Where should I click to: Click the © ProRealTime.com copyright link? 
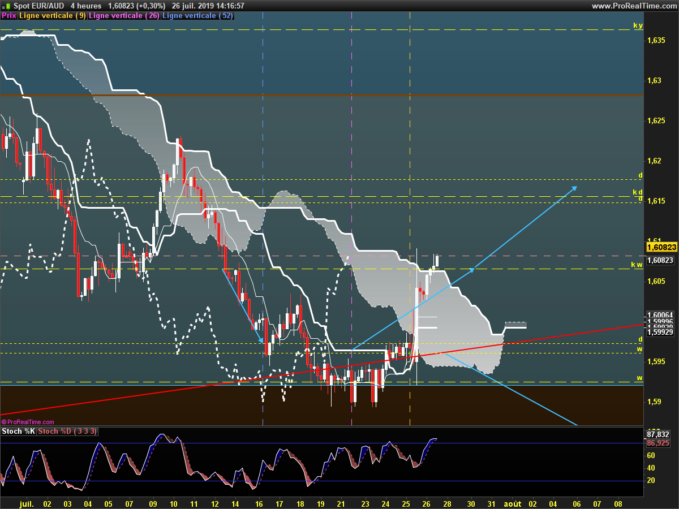[x=28, y=422]
